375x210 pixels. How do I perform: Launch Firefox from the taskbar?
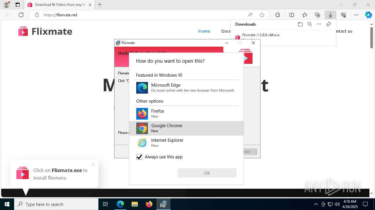click(149, 204)
